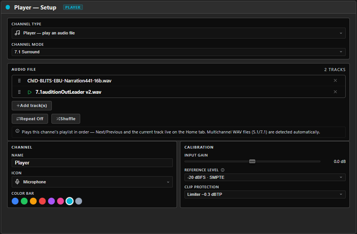Select the ChID-BLITS-EBU-Narration441-16b.wav track name
This screenshot has height=234, width=357.
pos(70,81)
